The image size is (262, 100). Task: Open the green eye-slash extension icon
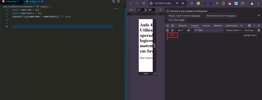coord(217,3)
